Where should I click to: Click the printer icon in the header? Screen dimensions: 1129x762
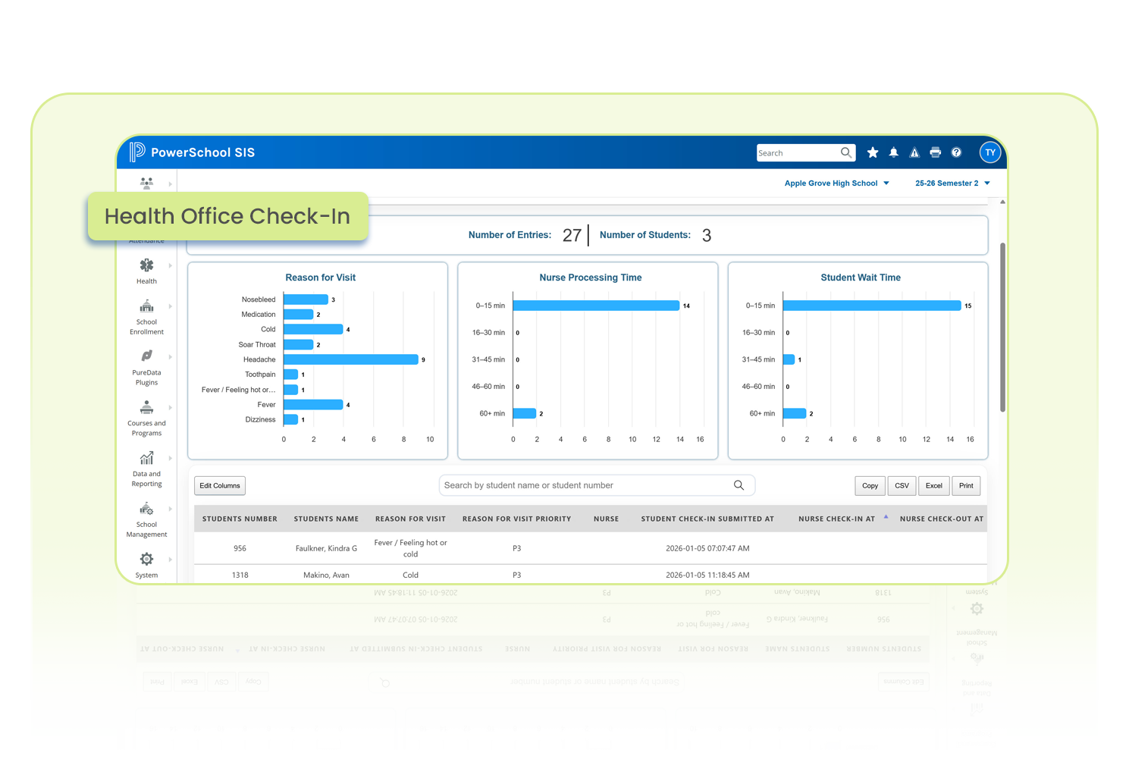point(936,152)
